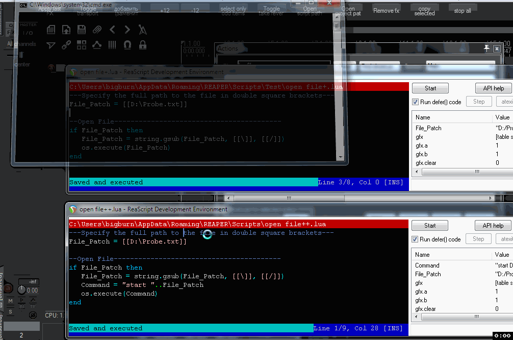Click Start button in lower IDE window
Screen dimensions: 513x340
click(x=430, y=226)
